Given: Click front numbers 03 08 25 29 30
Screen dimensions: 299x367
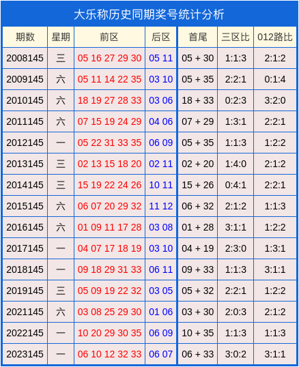Looking at the screenshot, I should tap(109, 312).
